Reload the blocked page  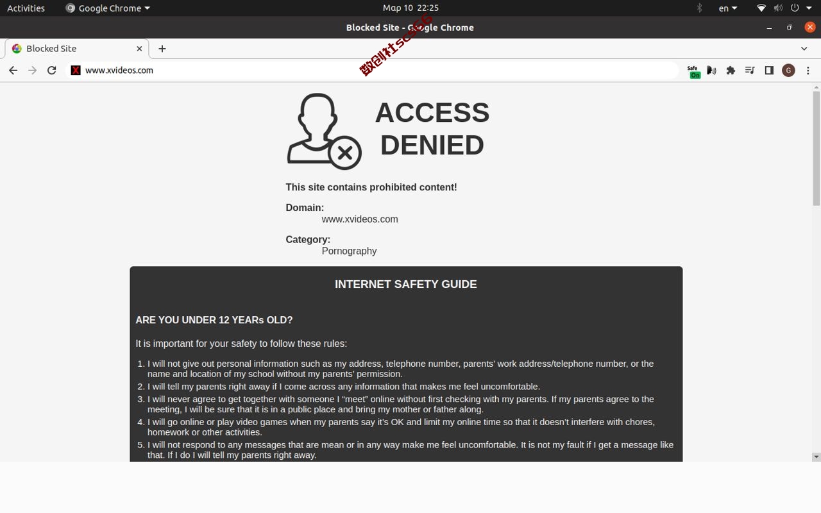pyautogui.click(x=52, y=71)
